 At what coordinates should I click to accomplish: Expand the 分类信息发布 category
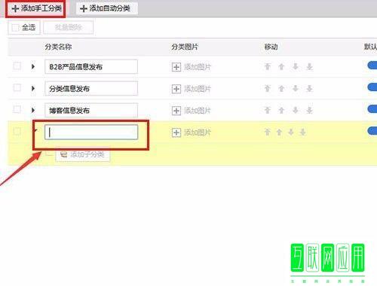(33, 89)
